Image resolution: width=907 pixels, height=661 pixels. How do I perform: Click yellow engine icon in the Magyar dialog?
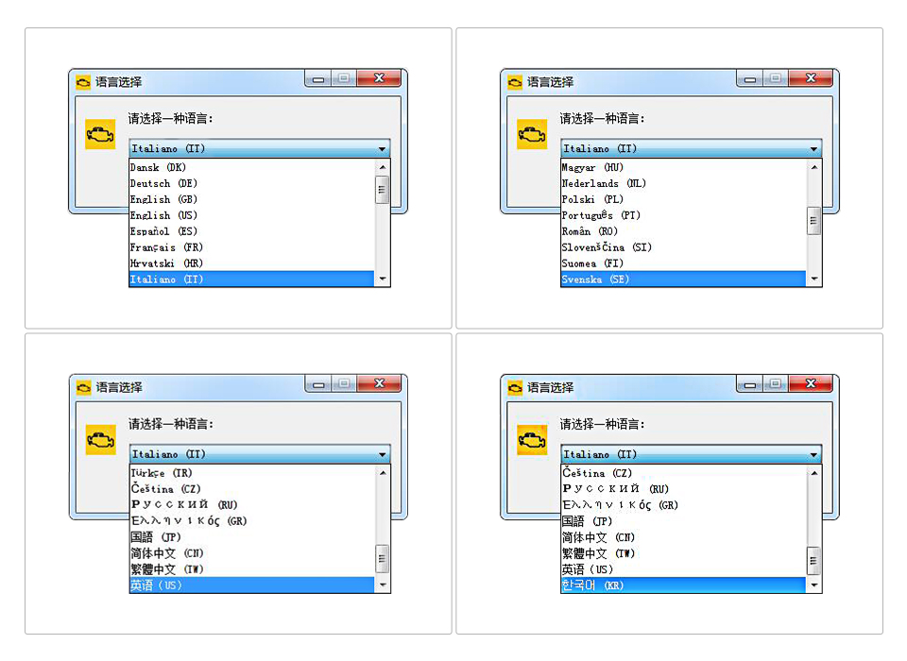click(532, 134)
